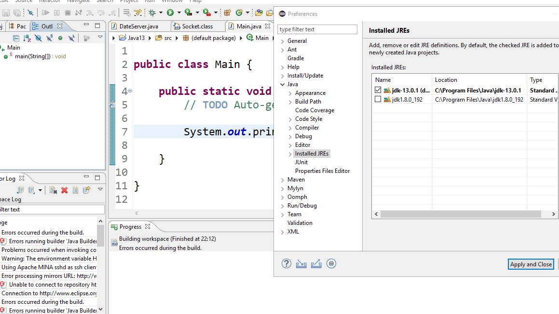
Task: Expand the Run/Debug preferences node
Action: tap(282, 206)
